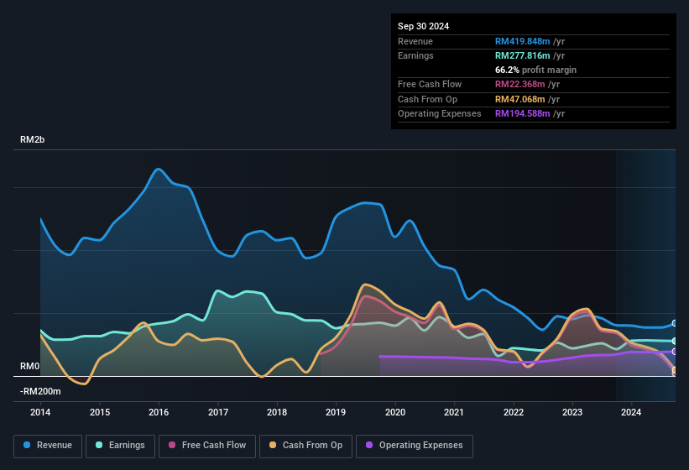Click the RM22.368m free cash flow value
Image resolution: width=689 pixels, height=470 pixels.
(520, 84)
